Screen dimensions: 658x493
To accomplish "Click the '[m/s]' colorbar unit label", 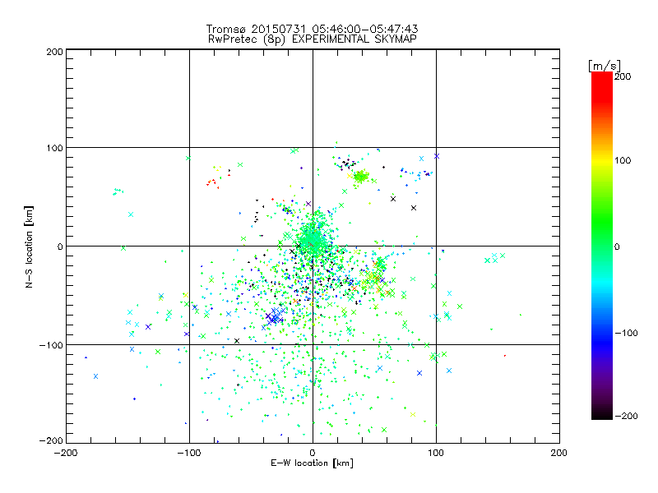I will pyautogui.click(x=605, y=66).
